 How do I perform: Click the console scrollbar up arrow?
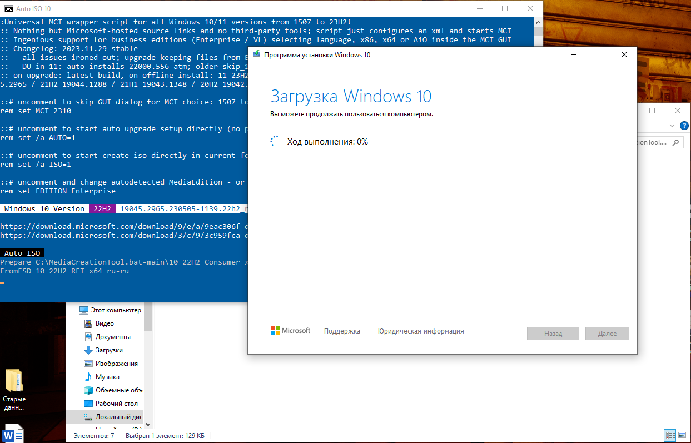[537, 21]
